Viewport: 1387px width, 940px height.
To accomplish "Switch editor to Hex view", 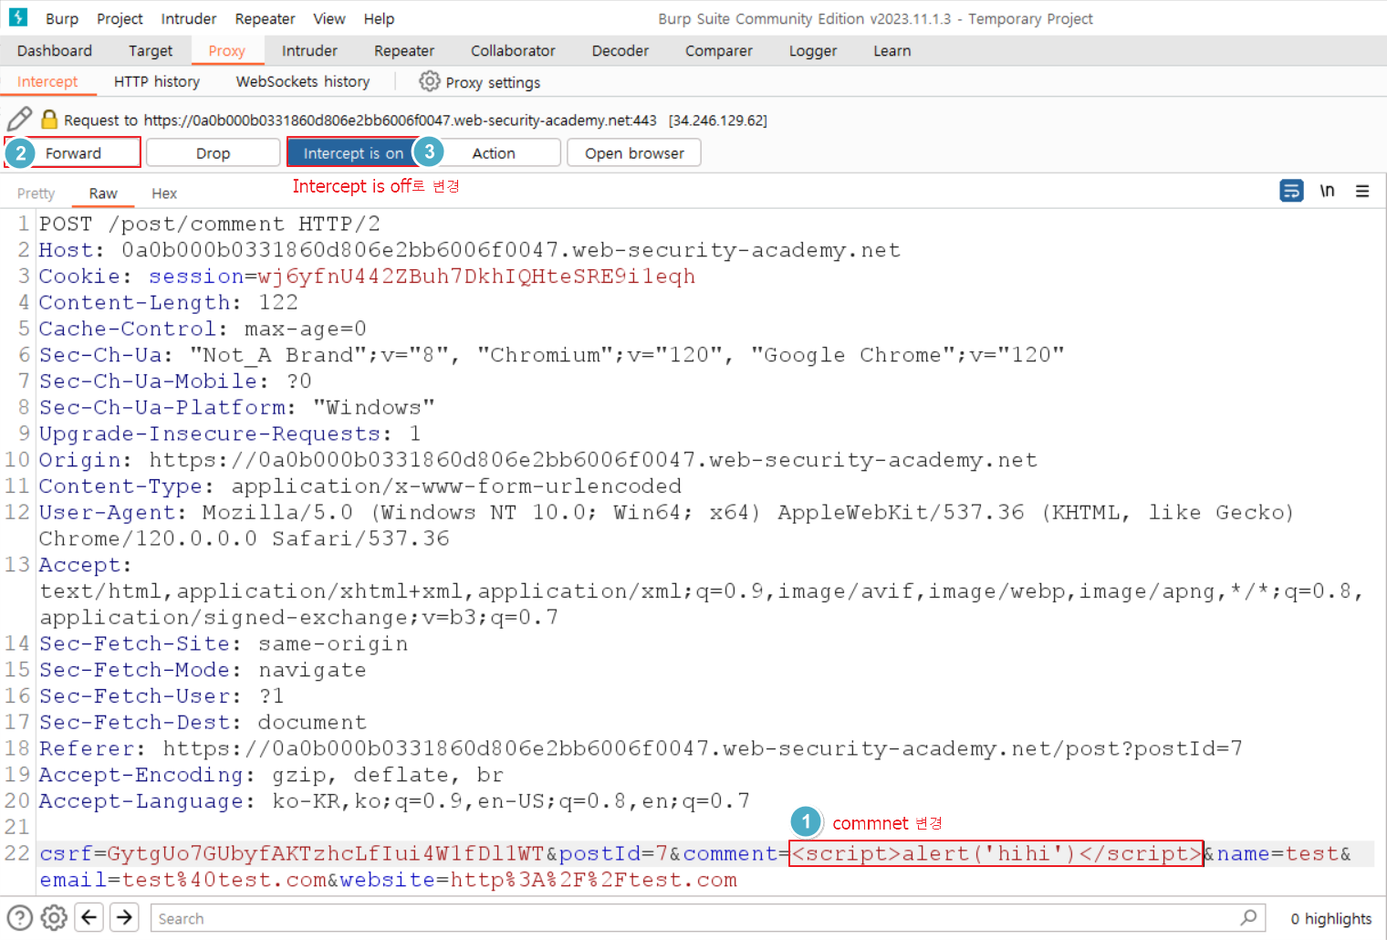I will tap(164, 193).
